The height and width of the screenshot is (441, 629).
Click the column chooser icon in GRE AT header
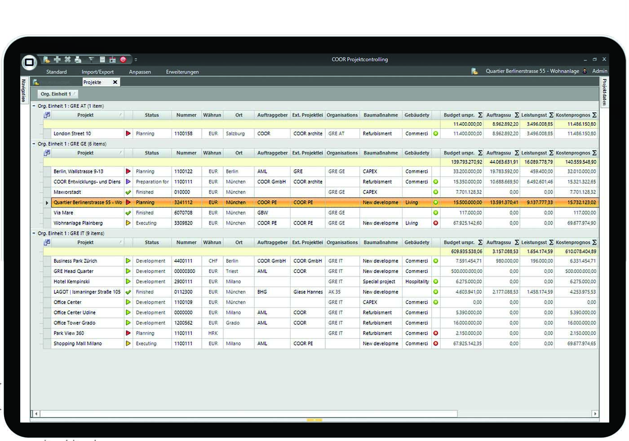[47, 115]
